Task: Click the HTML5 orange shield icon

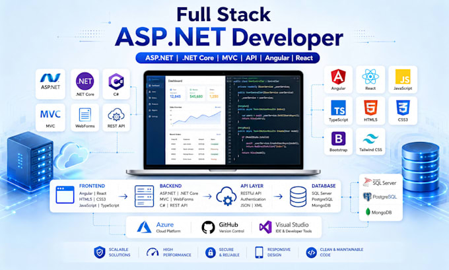Action: click(x=370, y=108)
